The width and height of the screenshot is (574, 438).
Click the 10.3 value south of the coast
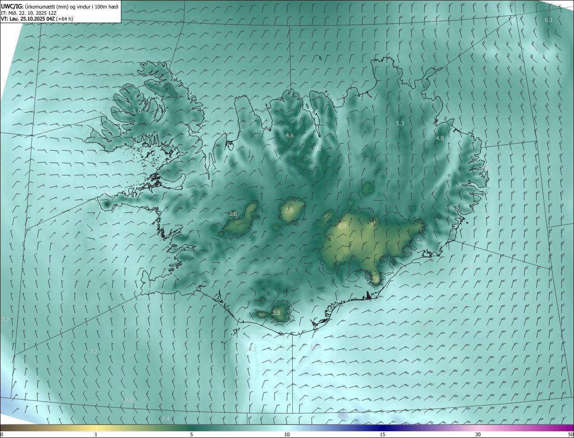pos(251,349)
